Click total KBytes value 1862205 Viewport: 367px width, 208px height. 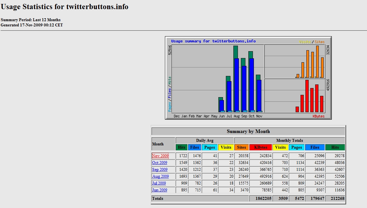(x=263, y=199)
